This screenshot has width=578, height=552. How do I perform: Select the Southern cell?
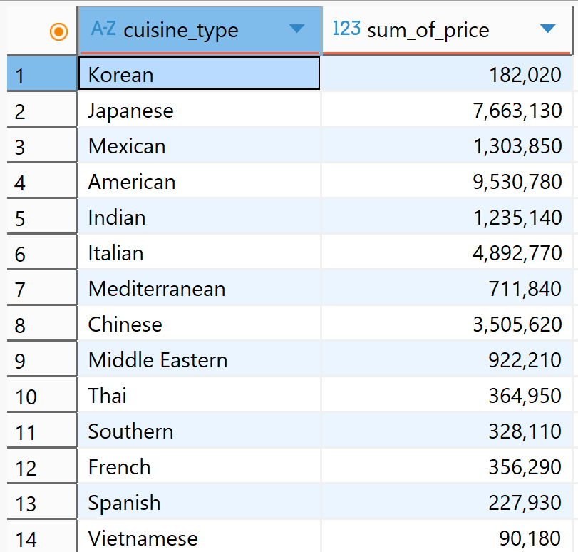pos(199,431)
